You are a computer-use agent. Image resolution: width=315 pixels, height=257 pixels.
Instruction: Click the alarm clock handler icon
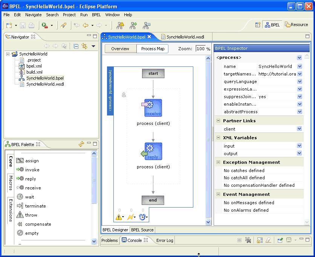click(x=142, y=217)
